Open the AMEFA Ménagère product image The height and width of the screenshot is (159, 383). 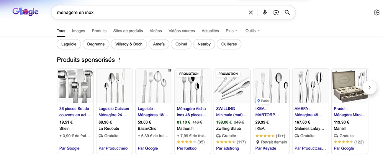[x=311, y=86]
